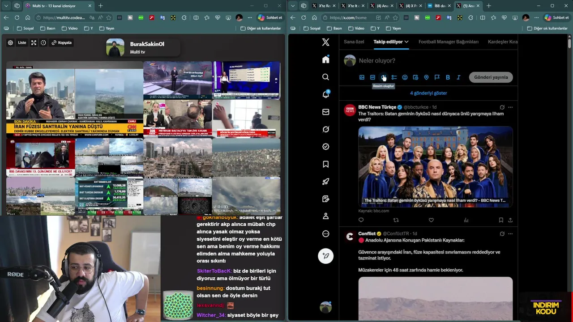Open more options on BBC News Türkçe post

pyautogui.click(x=510, y=107)
